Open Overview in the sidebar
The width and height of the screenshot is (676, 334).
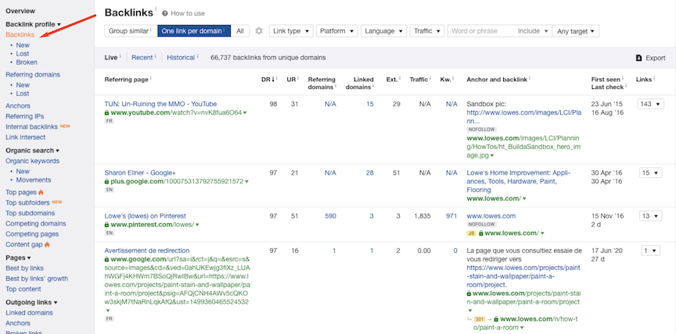point(20,11)
